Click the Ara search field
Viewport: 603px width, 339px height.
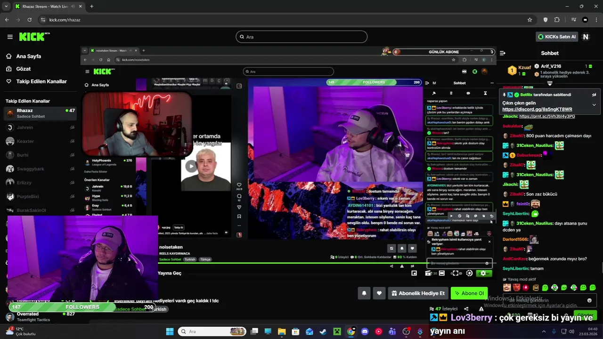tap(301, 37)
